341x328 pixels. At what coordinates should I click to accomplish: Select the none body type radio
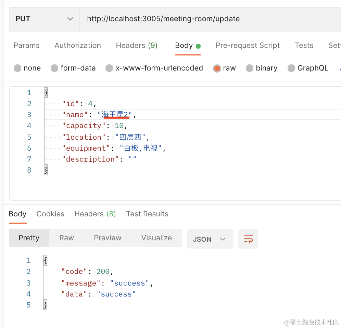tap(17, 68)
